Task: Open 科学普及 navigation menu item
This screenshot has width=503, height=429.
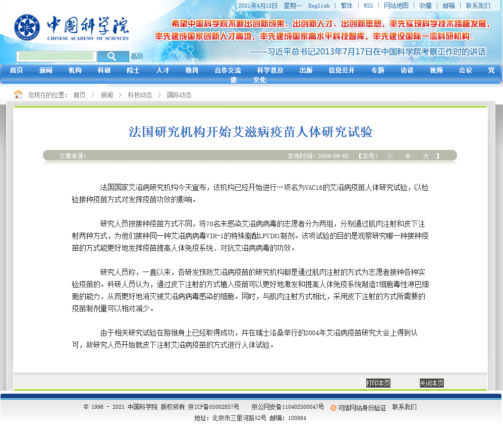Action: click(270, 70)
